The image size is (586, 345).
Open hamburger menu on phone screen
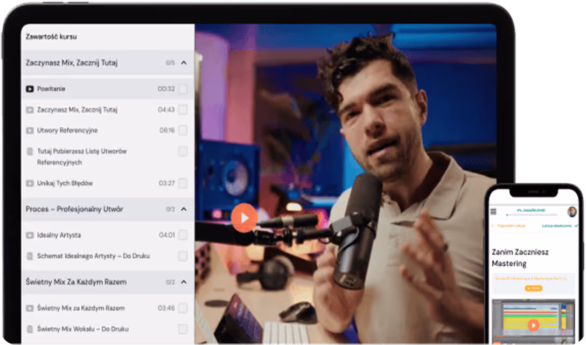click(x=493, y=212)
